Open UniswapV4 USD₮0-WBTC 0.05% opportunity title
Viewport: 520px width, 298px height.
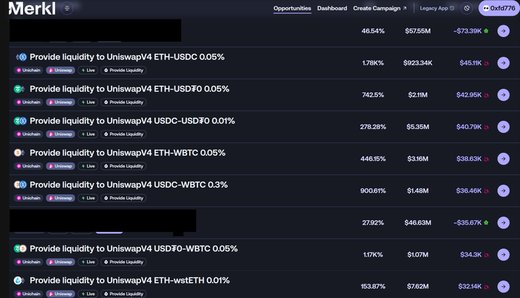pos(134,248)
